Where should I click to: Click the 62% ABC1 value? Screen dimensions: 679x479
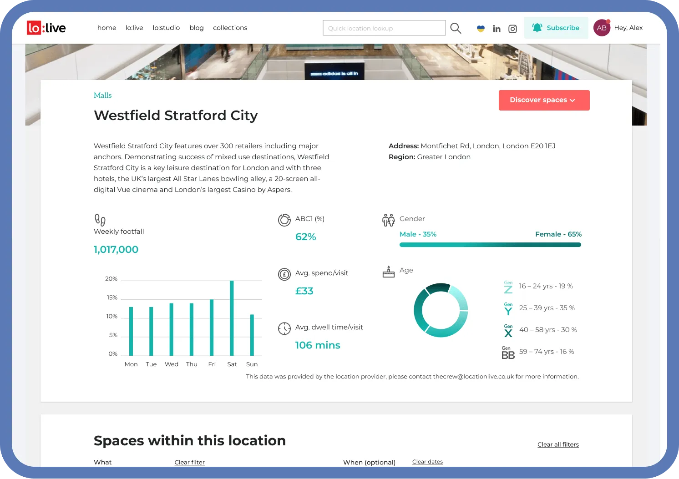(305, 237)
